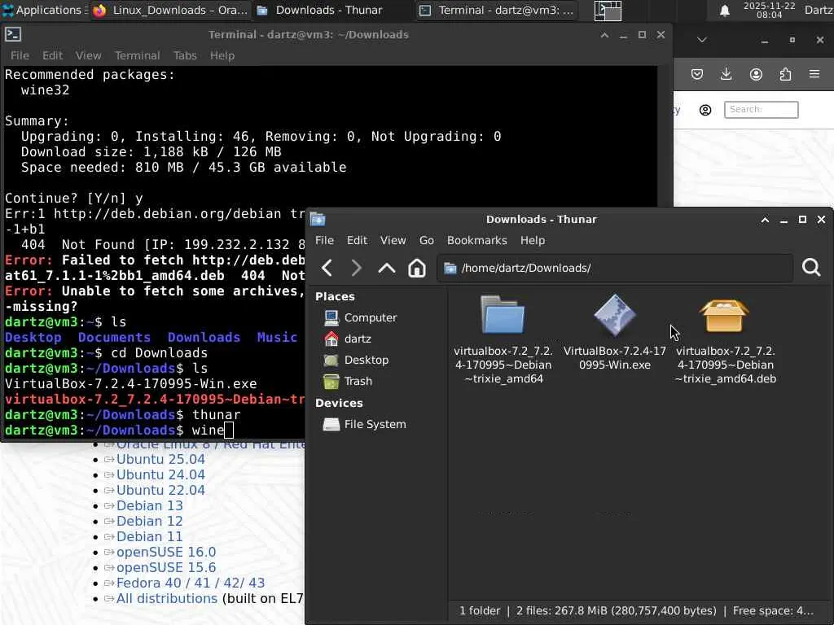
Task: Open the Ubuntu 25.04 download link
Action: 160,459
